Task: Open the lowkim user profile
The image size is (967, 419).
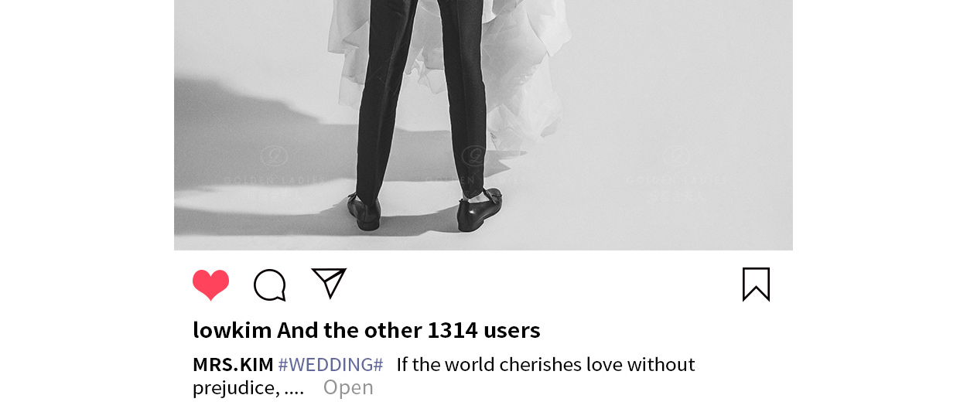Action: pyautogui.click(x=232, y=331)
